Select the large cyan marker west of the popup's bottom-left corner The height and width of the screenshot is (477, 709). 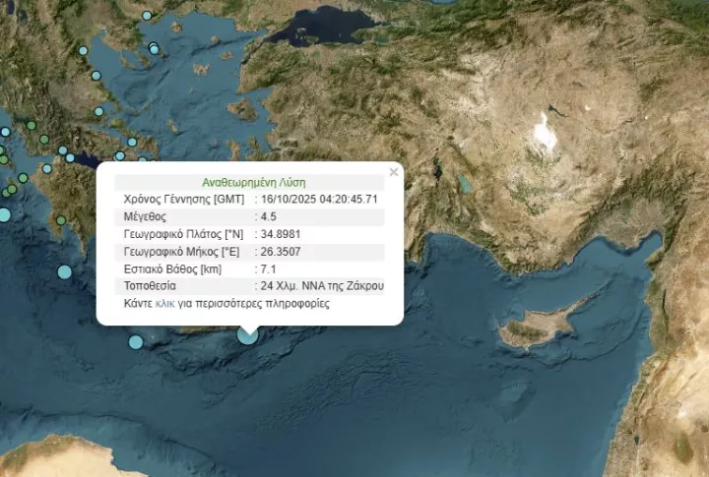point(65,271)
